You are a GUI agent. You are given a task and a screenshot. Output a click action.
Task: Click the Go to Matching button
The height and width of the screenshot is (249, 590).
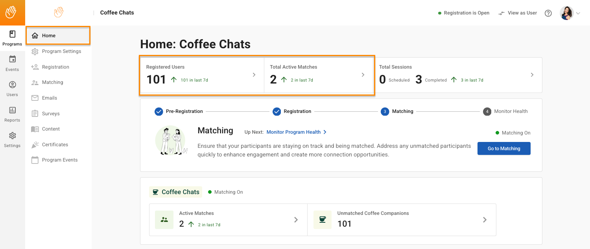[503, 149]
